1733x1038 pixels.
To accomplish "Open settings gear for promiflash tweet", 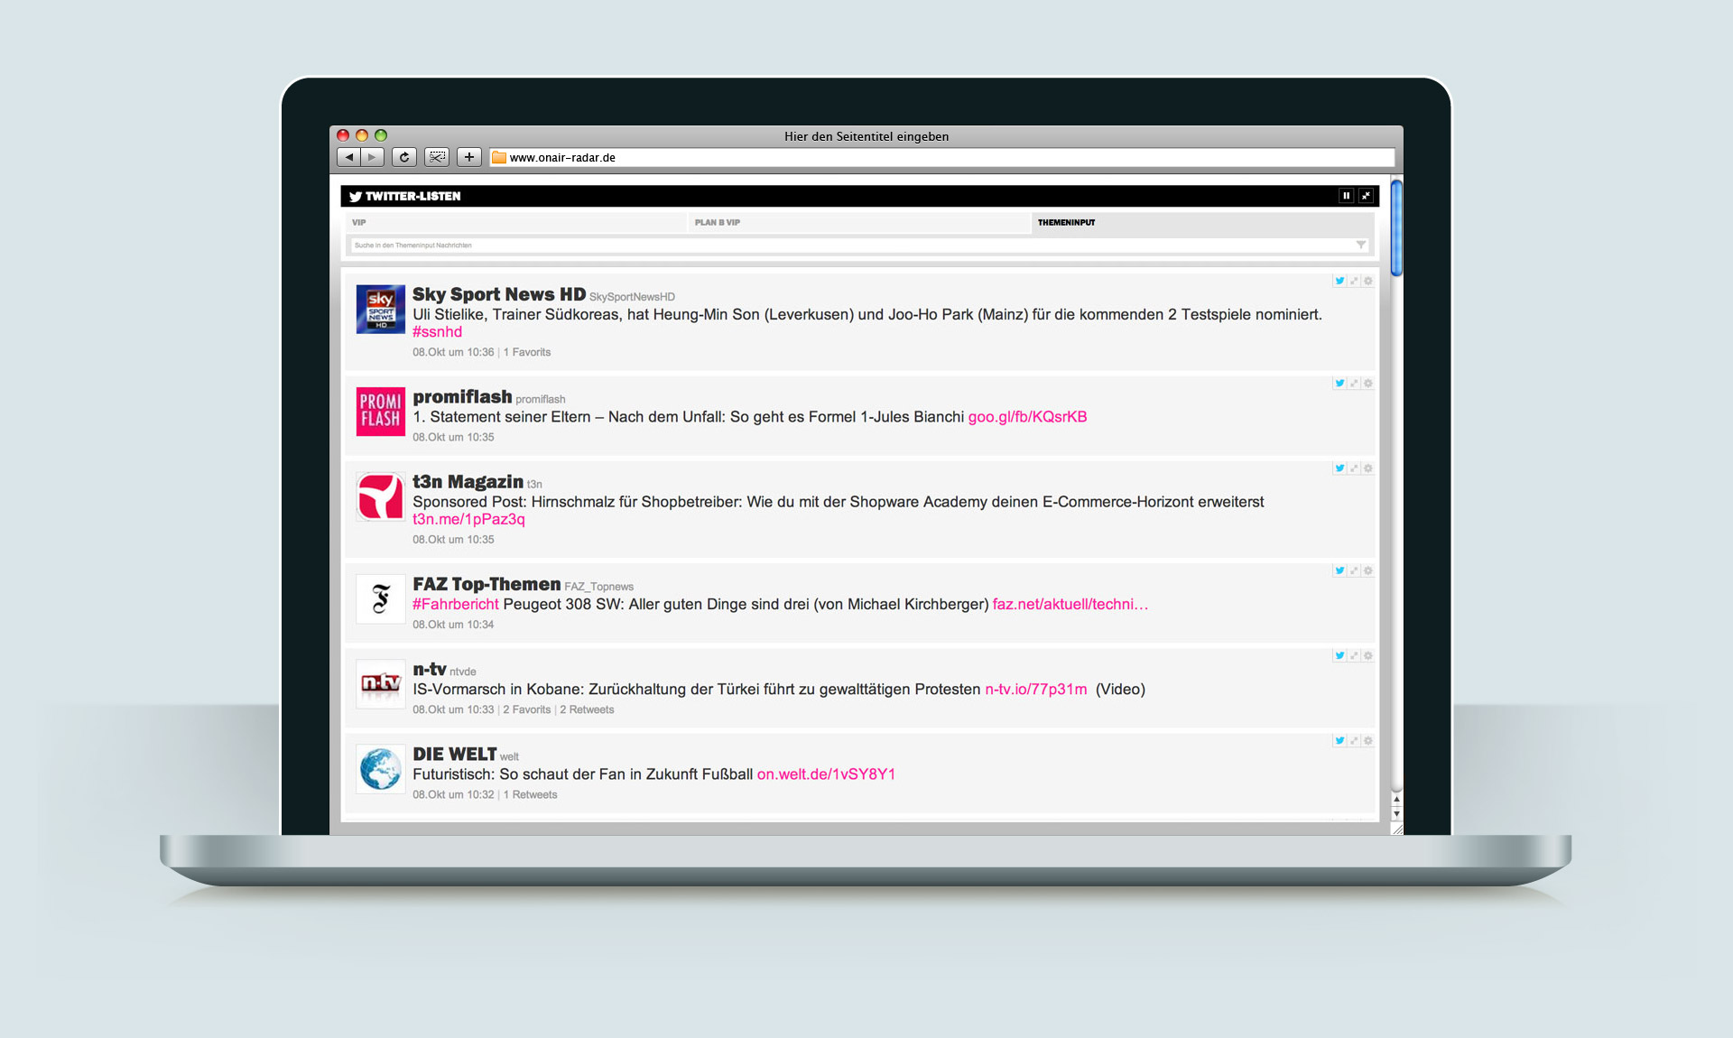I will pyautogui.click(x=1368, y=384).
